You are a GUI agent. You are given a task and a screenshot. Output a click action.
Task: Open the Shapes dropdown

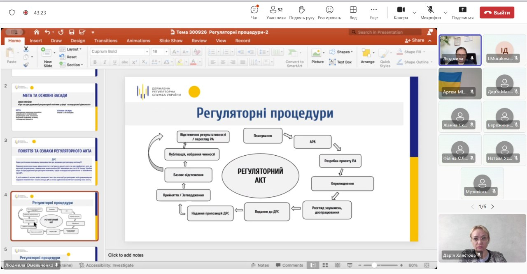click(341, 52)
